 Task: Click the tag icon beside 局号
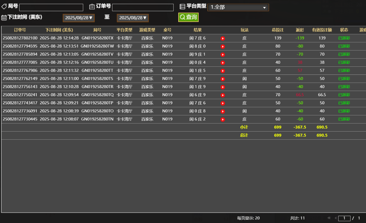4,6
